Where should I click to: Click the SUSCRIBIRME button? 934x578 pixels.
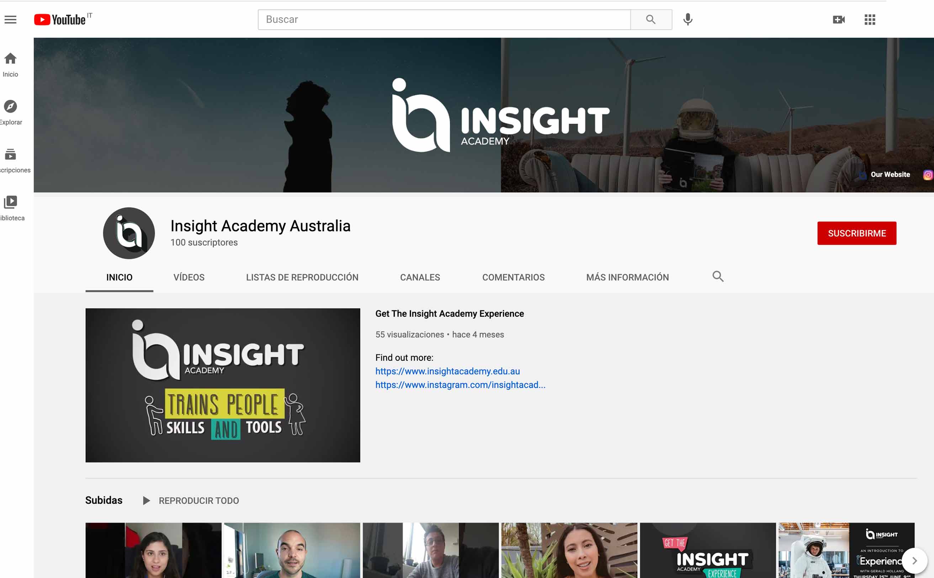856,233
